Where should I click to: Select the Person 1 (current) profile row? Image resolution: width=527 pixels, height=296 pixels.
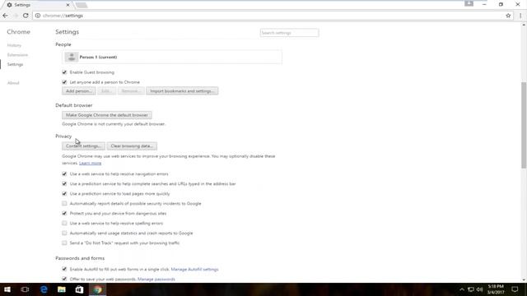pos(172,57)
